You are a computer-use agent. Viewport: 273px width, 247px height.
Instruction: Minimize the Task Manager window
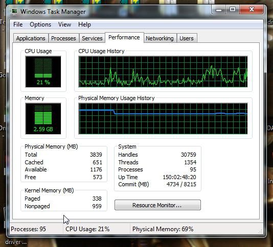219,10
